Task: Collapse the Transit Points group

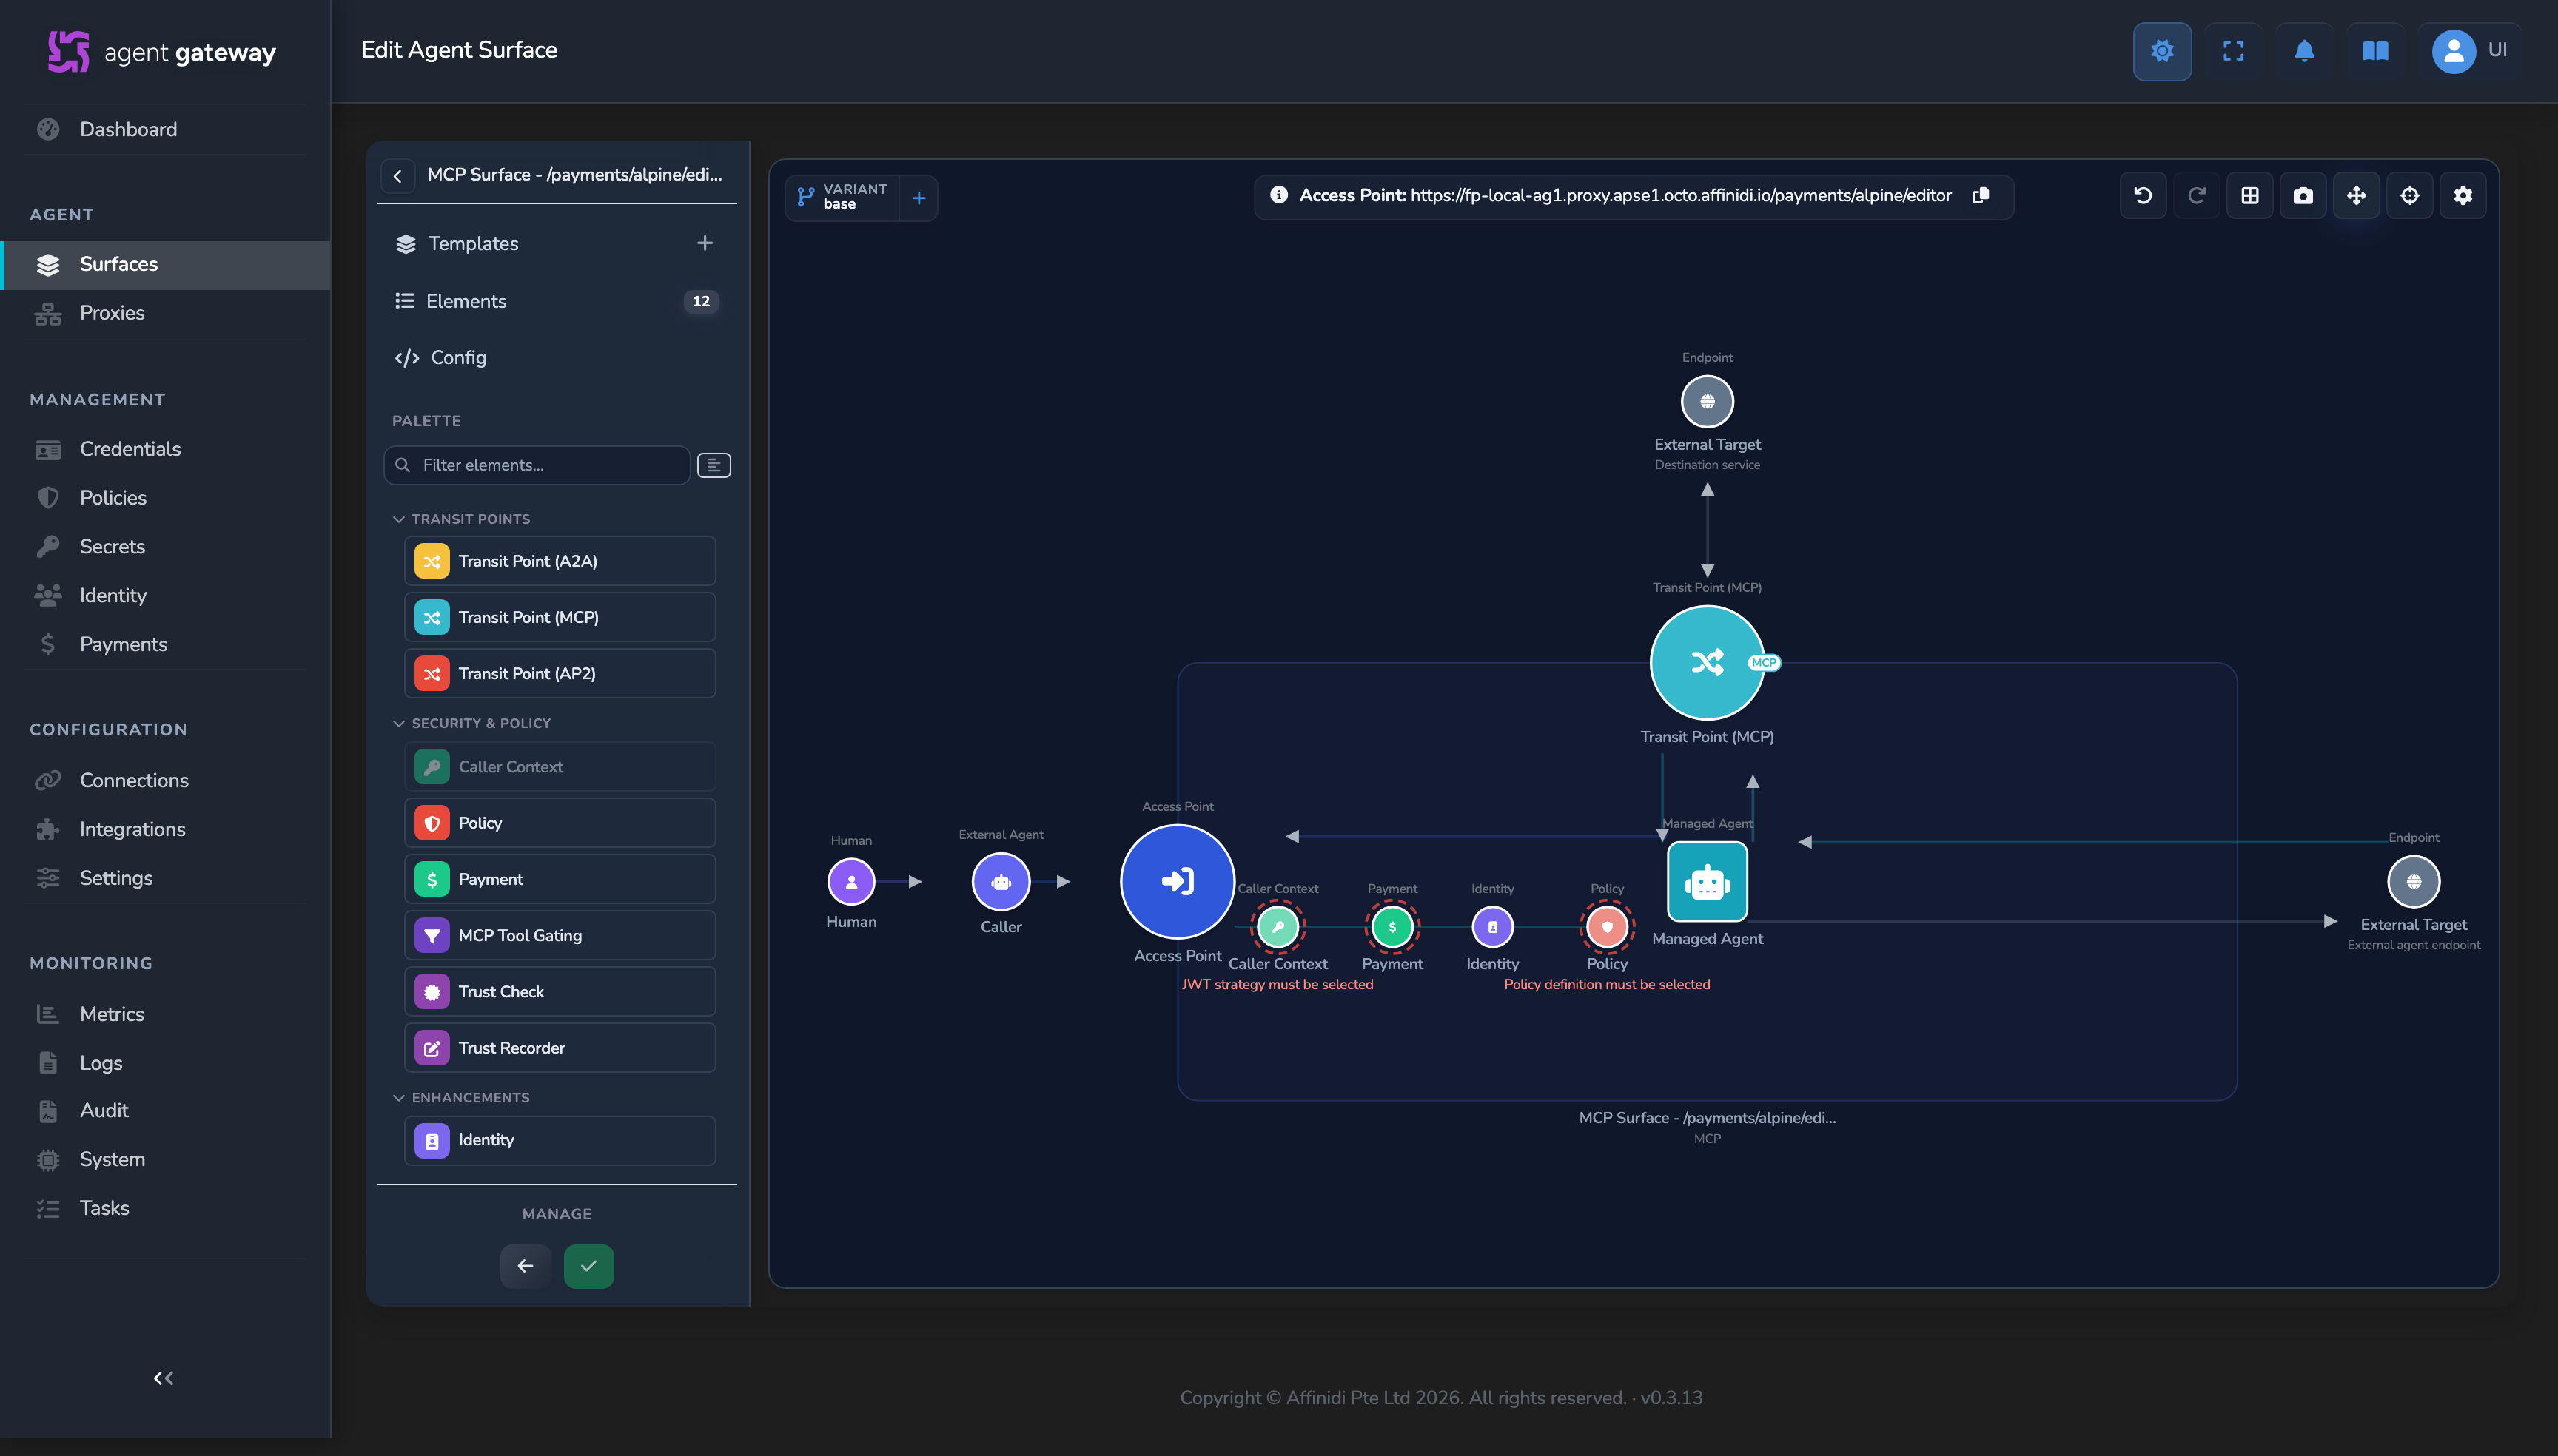Action: click(462, 519)
